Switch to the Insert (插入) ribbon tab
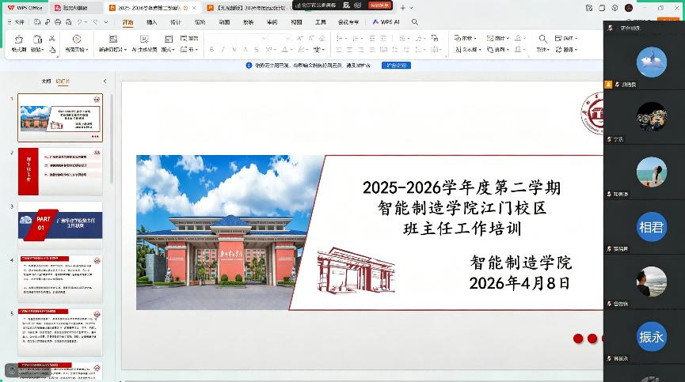The image size is (685, 382). point(152,22)
